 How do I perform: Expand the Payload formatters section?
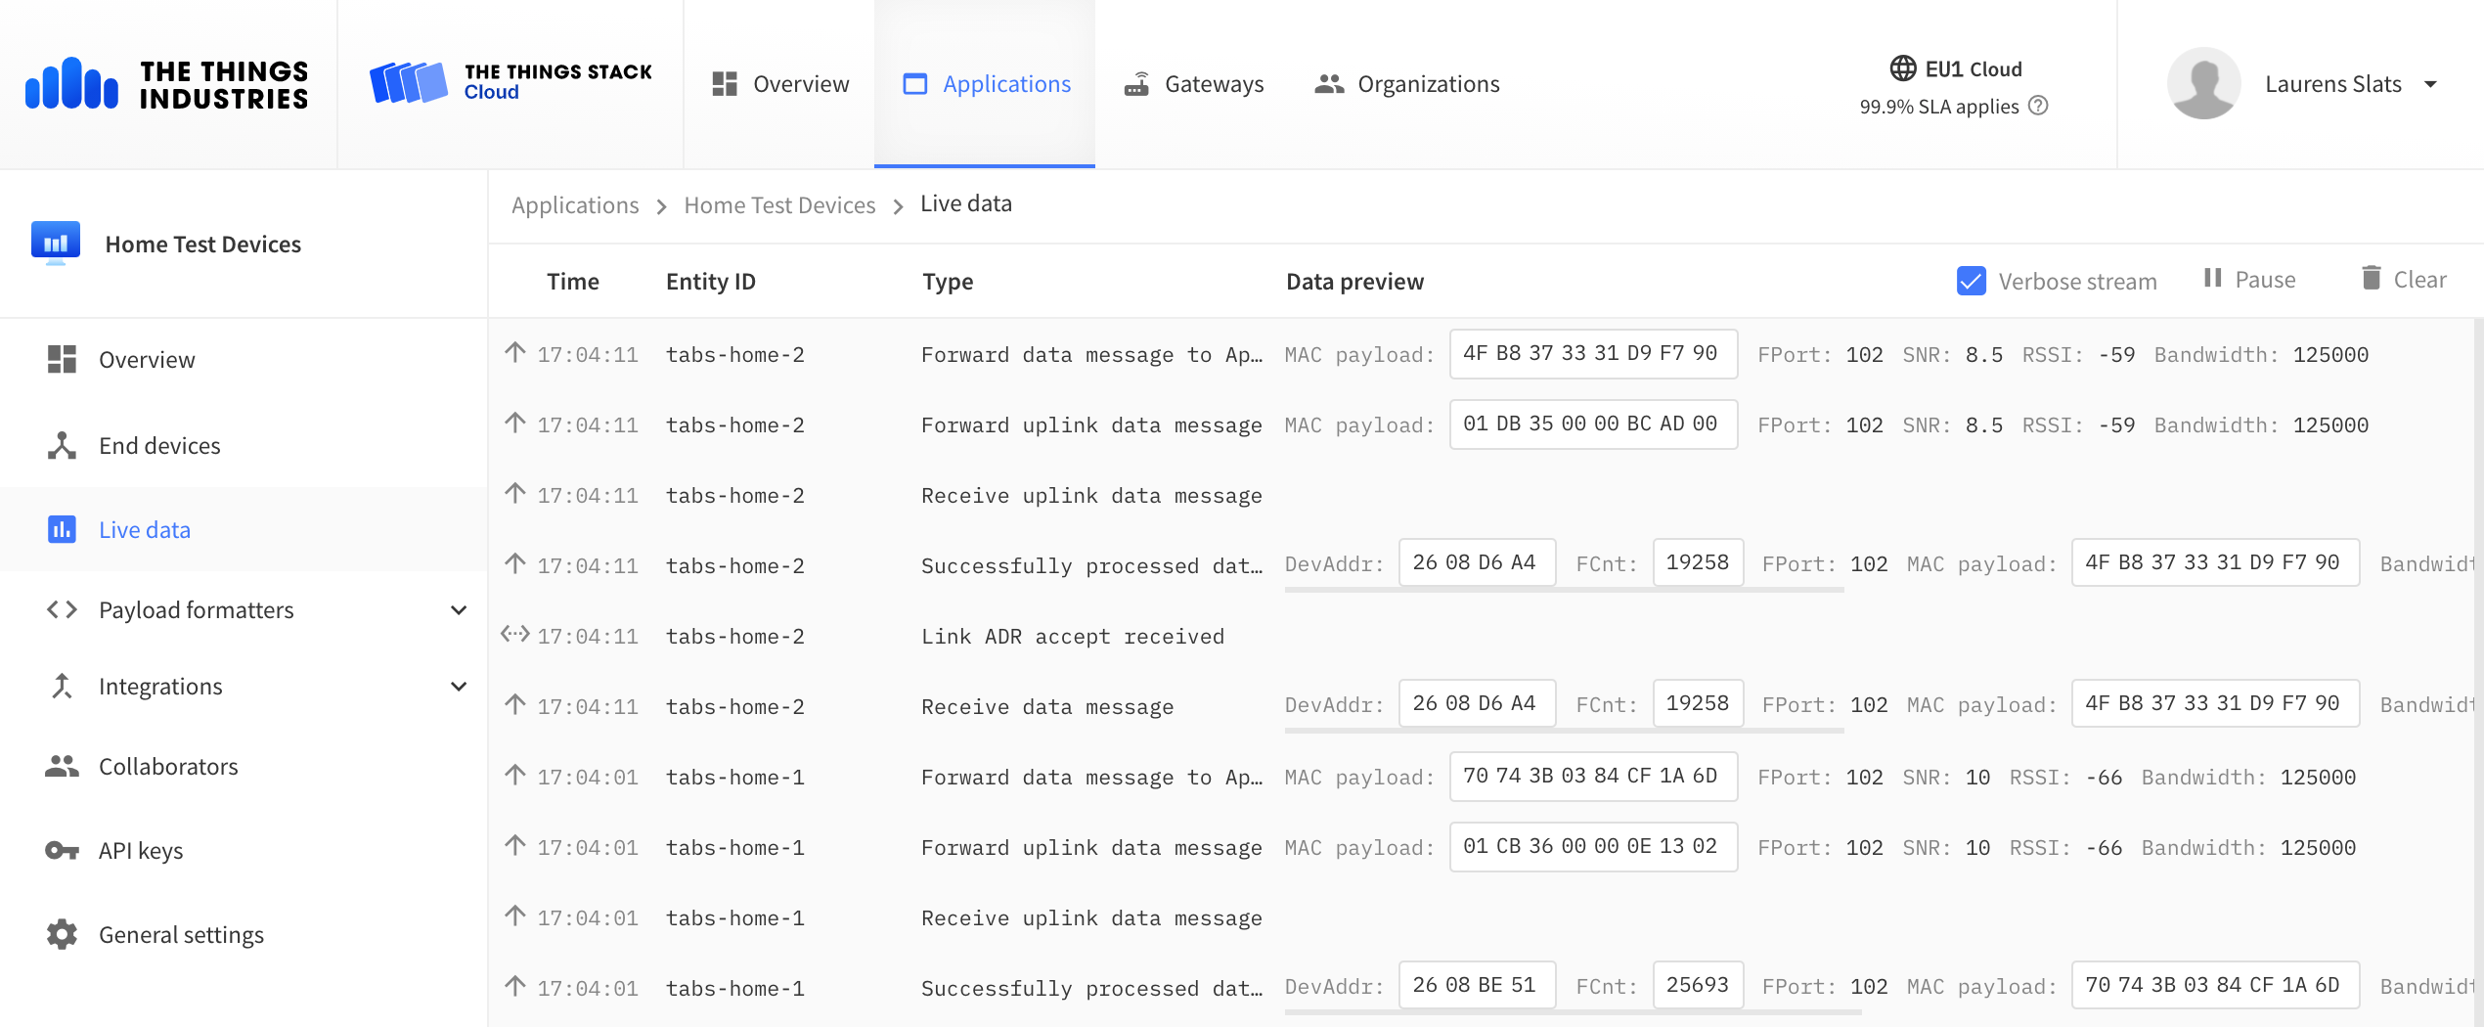click(458, 610)
